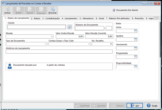Open the Início date calendar picker
The height and width of the screenshot is (110, 162).
tap(135, 31)
